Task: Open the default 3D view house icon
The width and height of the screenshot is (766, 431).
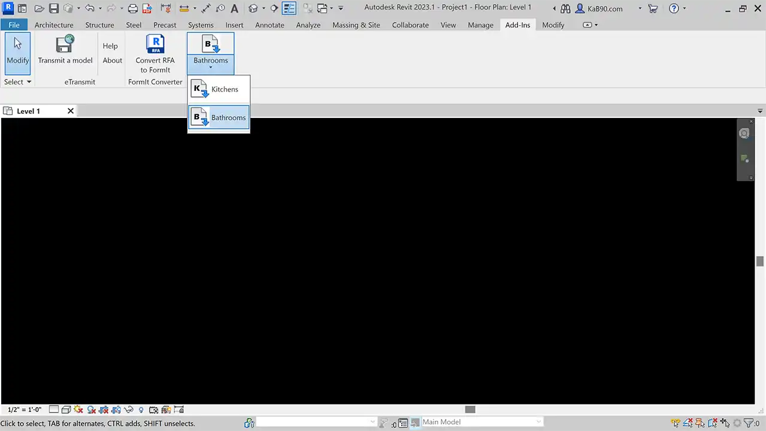Action: pyautogui.click(x=253, y=8)
